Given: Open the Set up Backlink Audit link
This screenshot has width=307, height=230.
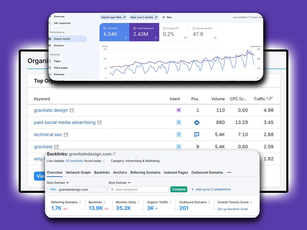Looking at the screenshot, I should [x=233, y=209].
